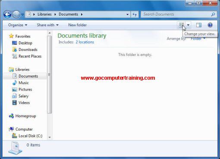The height and width of the screenshot is (159, 220).
Task: Click the 0 items status text
Action: (33, 145)
